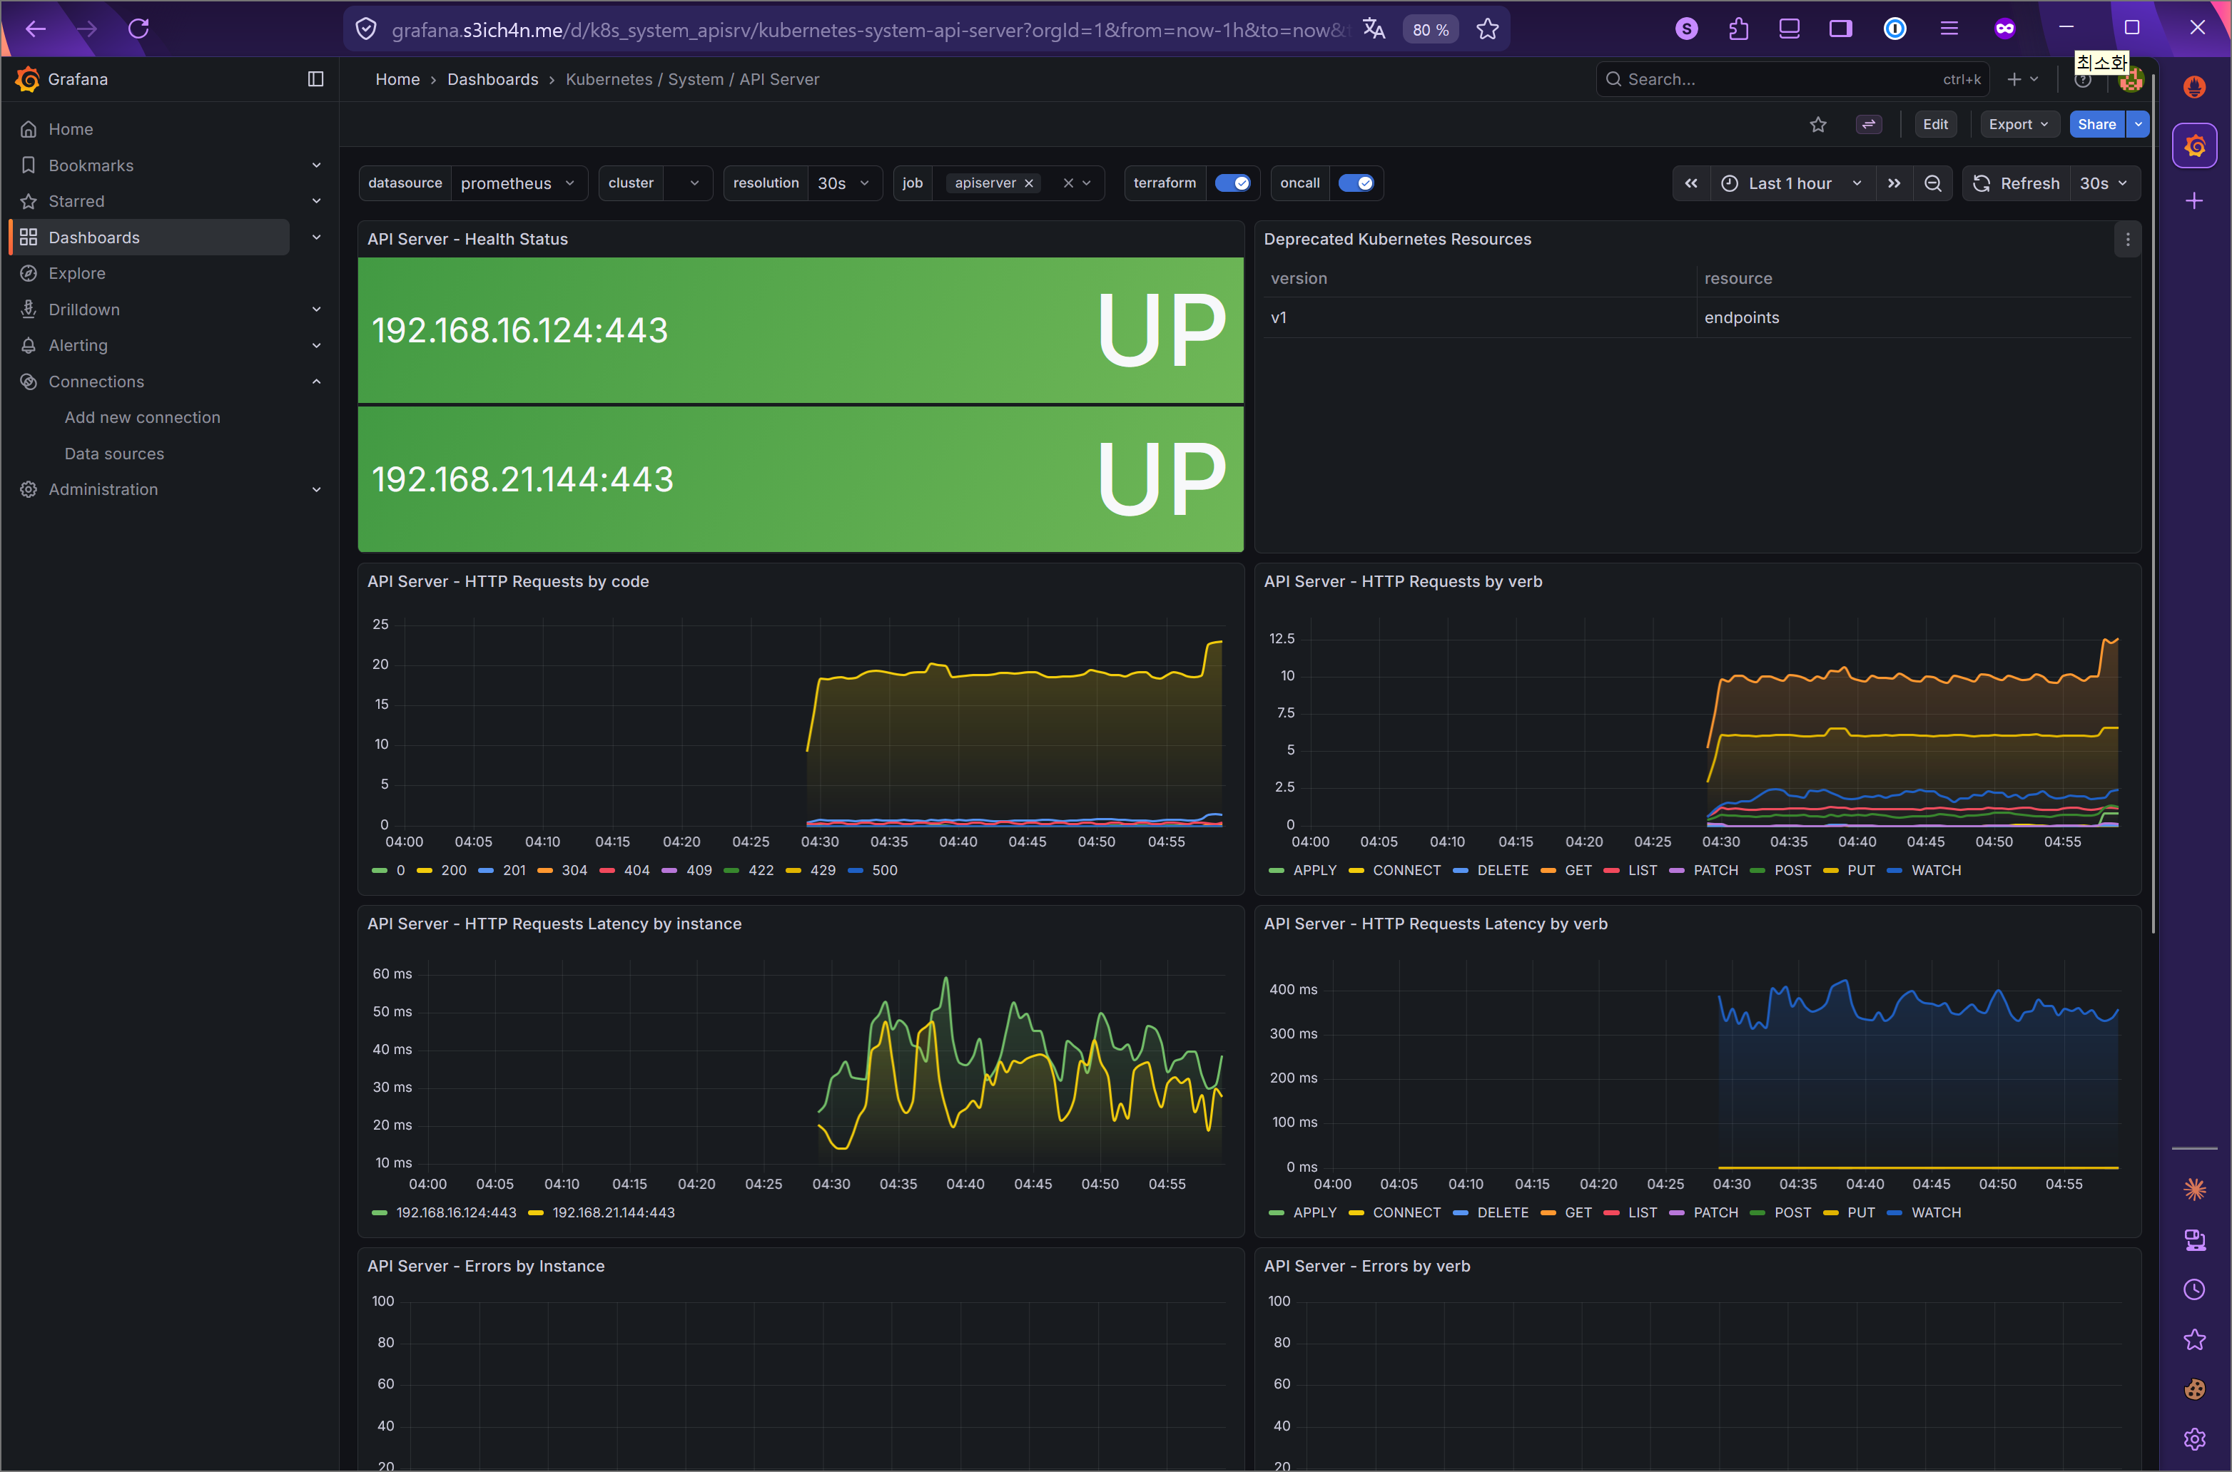
Task: Click the user profile avatar
Action: (2130, 79)
